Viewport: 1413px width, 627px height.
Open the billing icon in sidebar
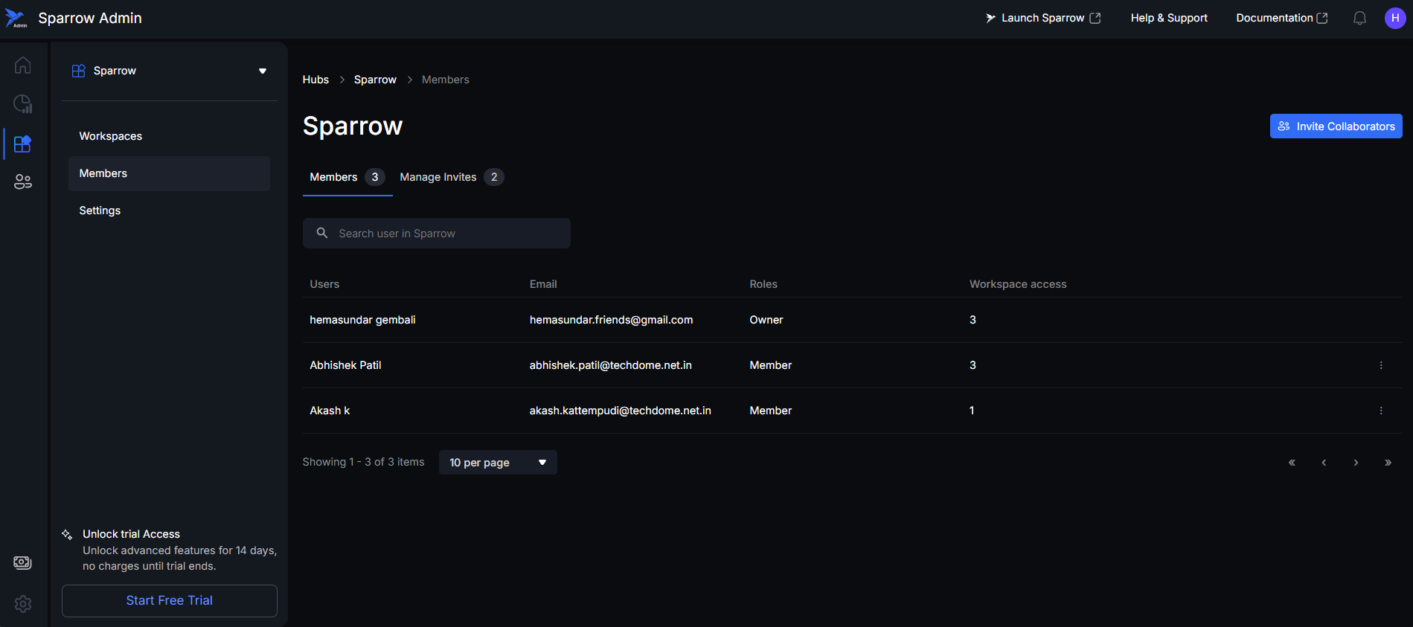22,562
